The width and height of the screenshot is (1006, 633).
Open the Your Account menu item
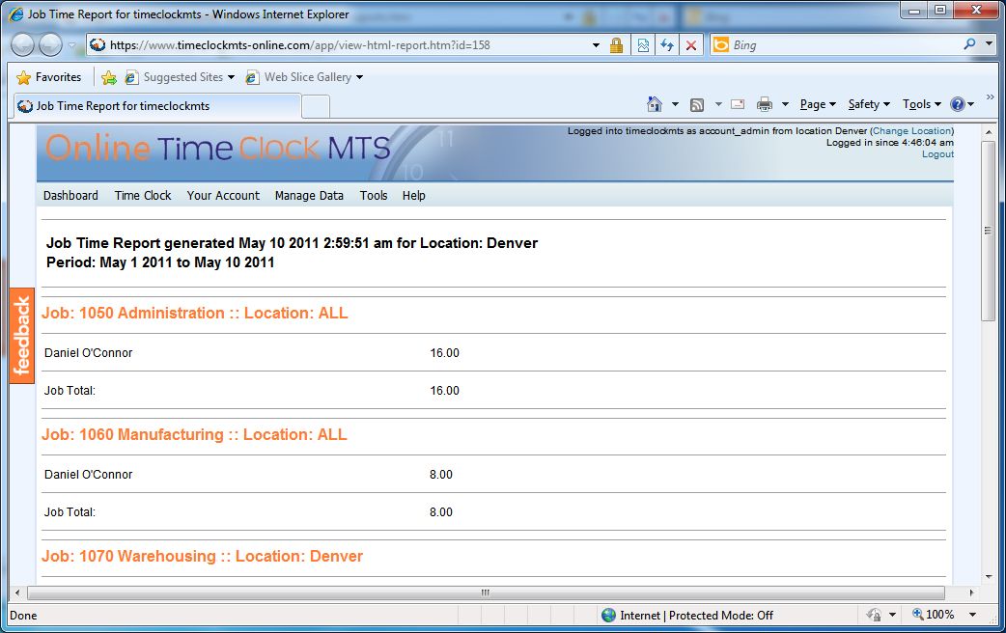[223, 196]
